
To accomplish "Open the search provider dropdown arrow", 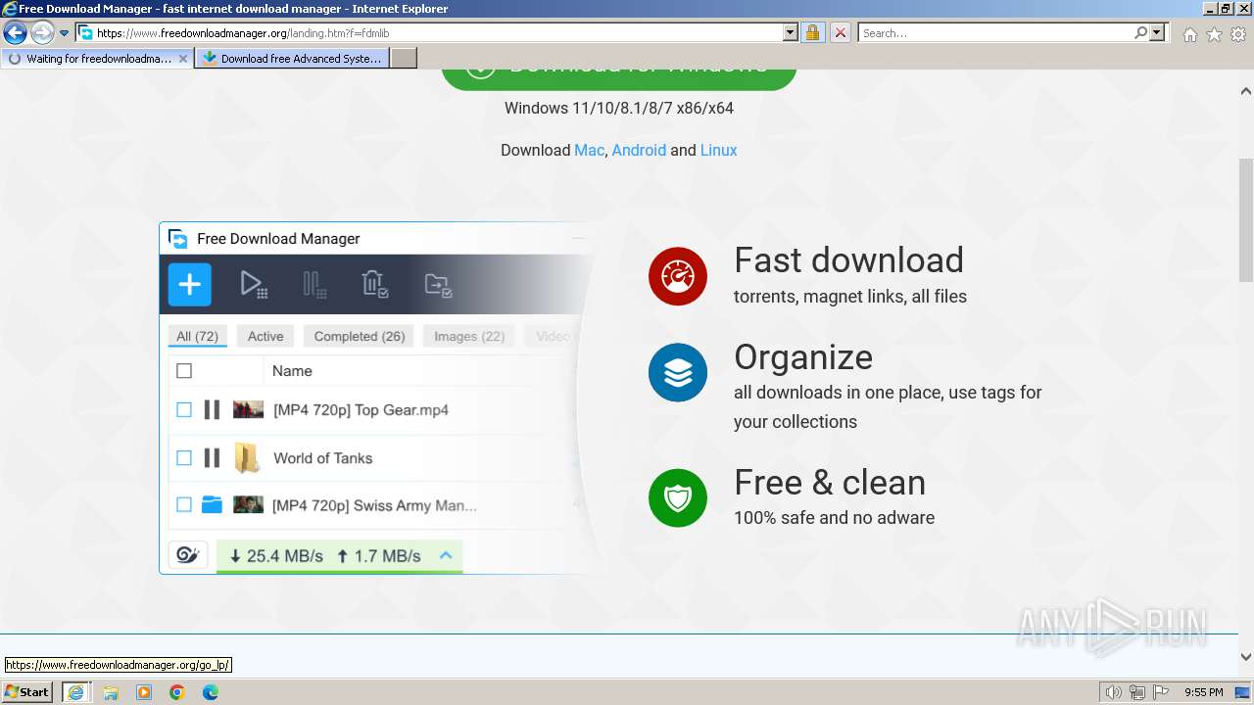I will coord(1157,32).
